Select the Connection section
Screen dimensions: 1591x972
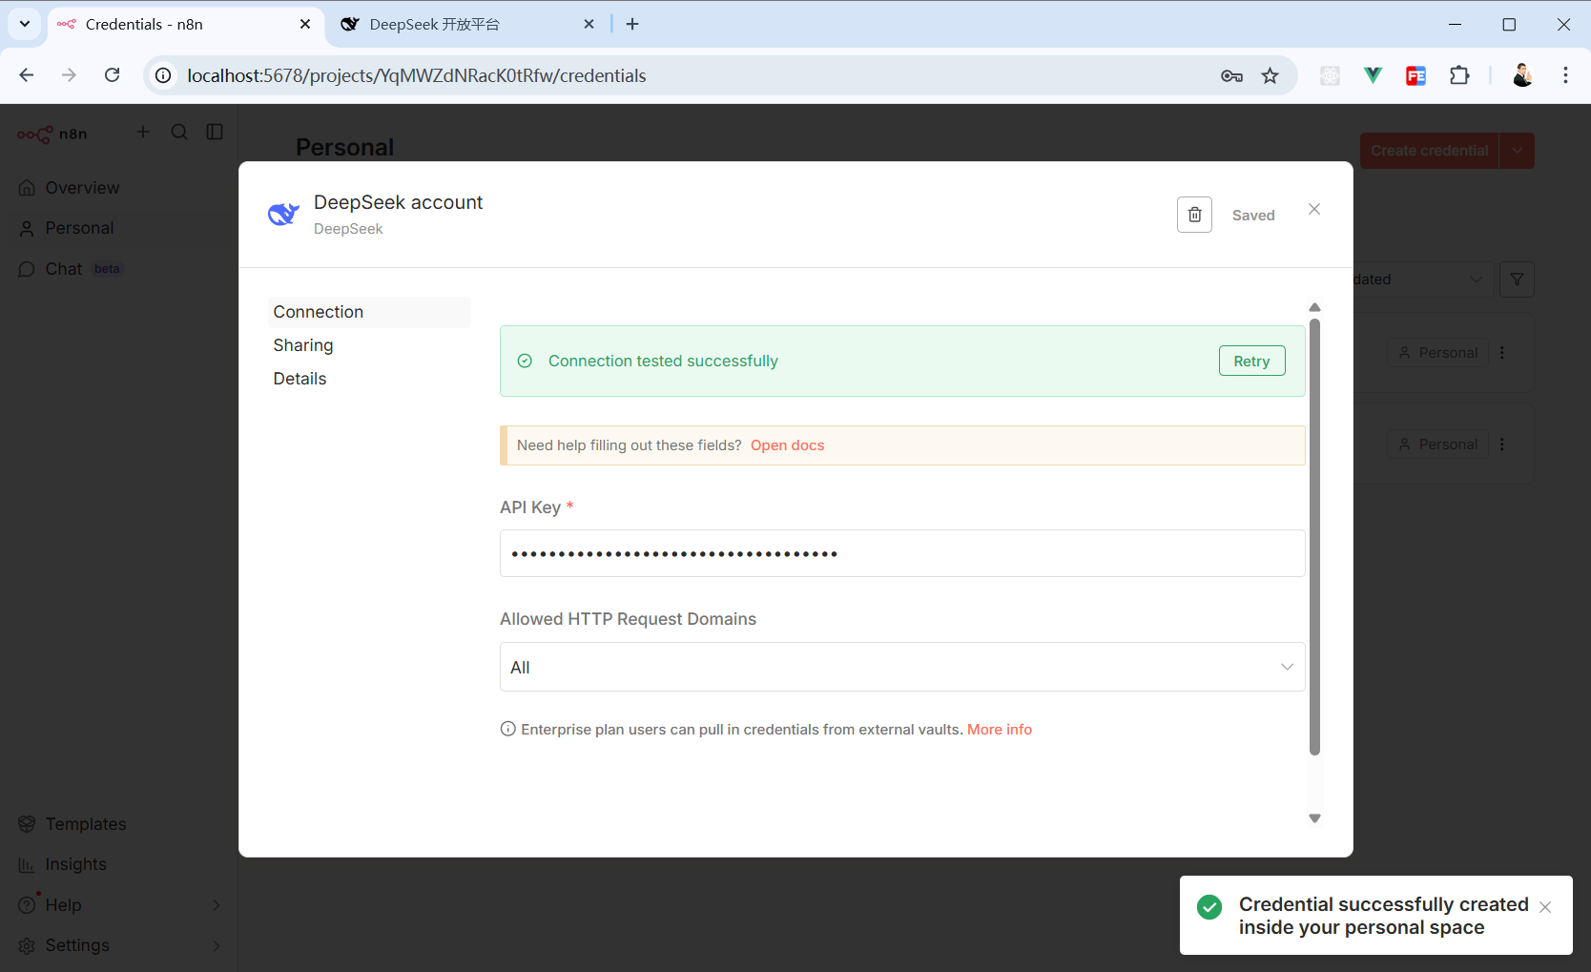(x=319, y=312)
